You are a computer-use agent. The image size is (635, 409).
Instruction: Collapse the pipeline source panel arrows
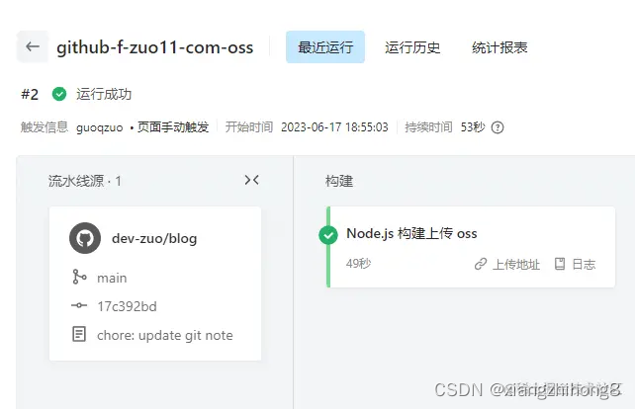point(251,180)
